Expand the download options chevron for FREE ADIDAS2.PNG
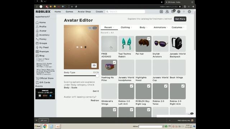 [170, 120]
